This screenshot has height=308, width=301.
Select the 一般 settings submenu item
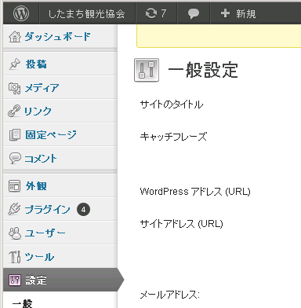pyautogui.click(x=23, y=304)
